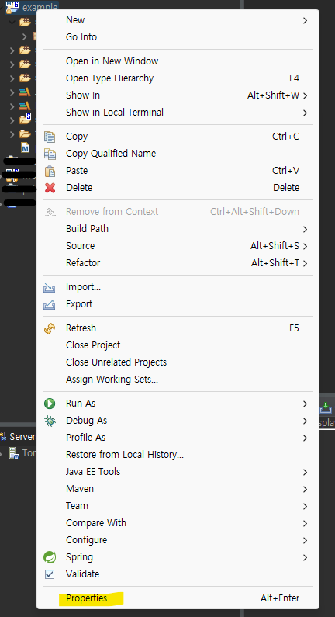Open the Configure submenu

click(178, 540)
